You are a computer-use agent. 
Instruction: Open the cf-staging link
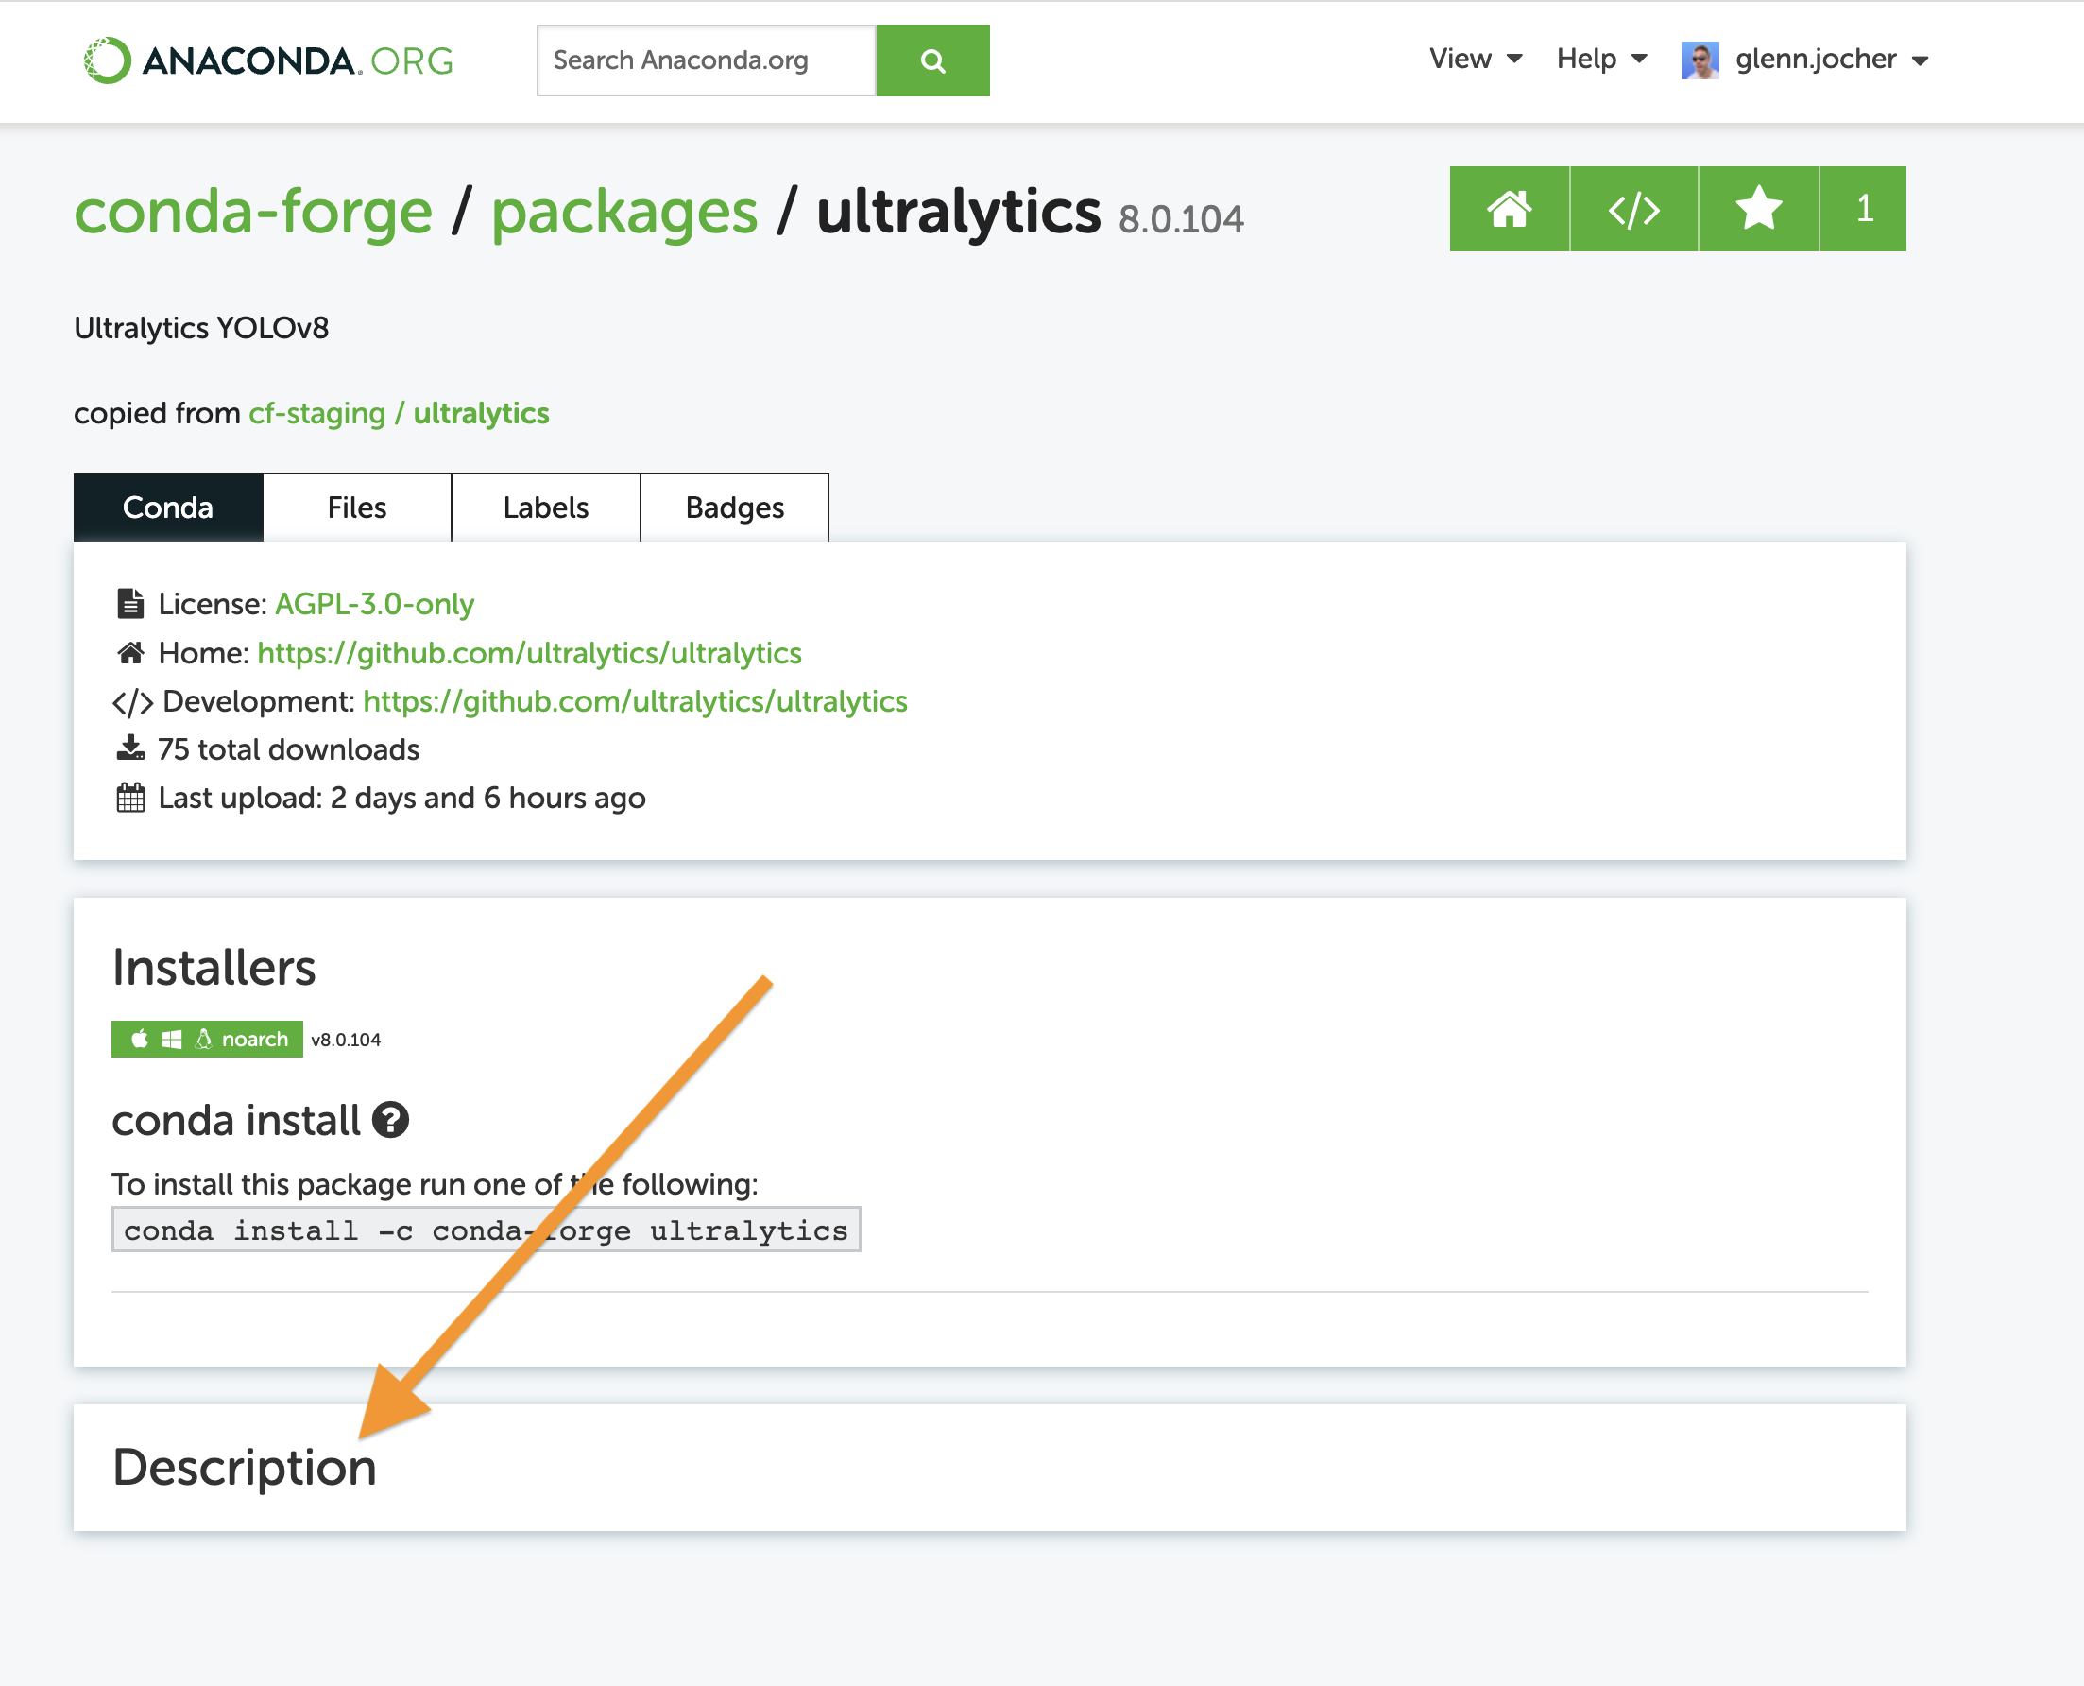(x=316, y=412)
